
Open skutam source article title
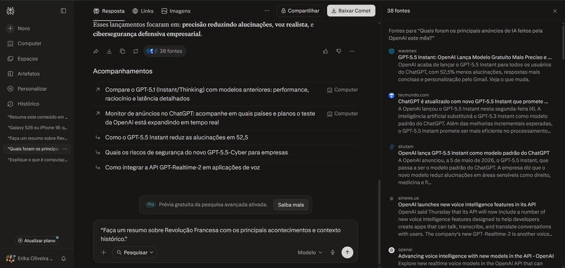(474, 153)
